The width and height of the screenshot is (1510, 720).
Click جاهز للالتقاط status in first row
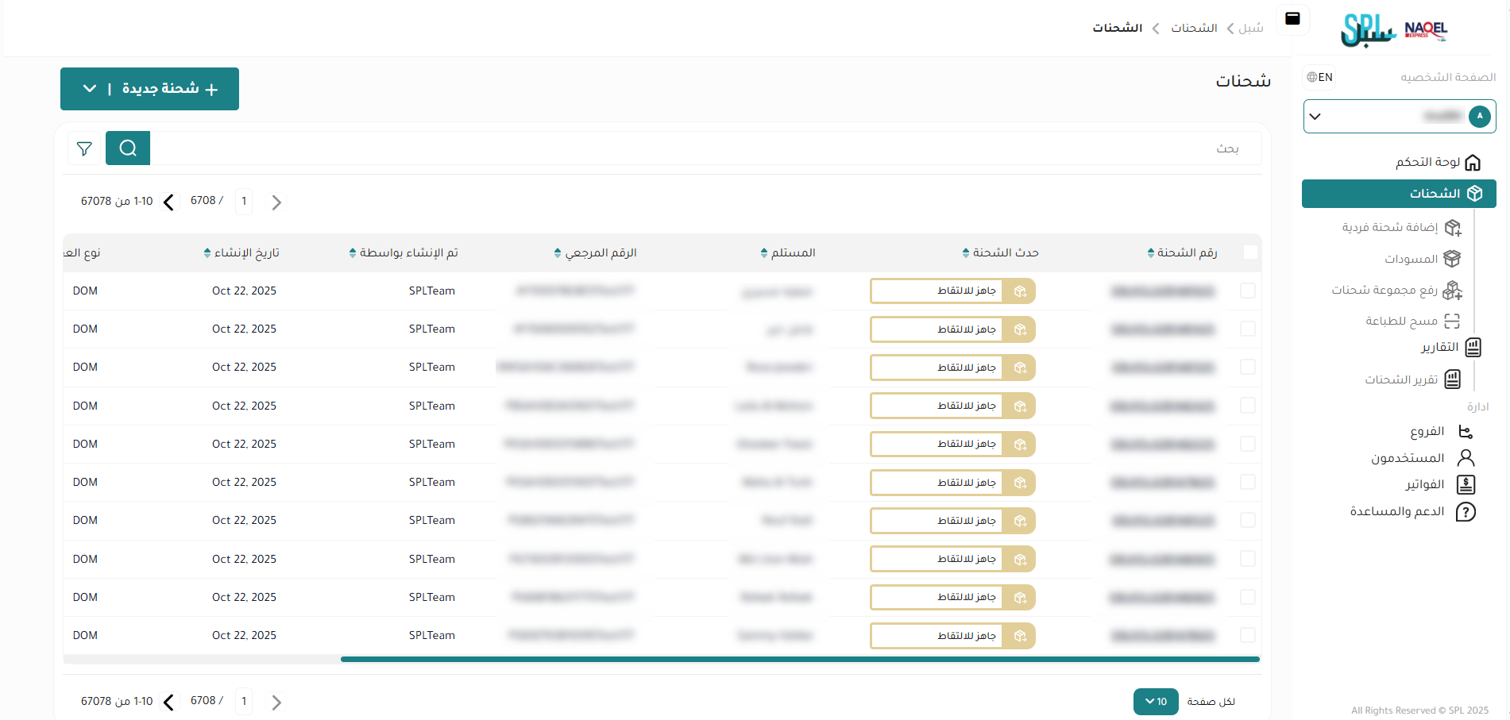952,291
